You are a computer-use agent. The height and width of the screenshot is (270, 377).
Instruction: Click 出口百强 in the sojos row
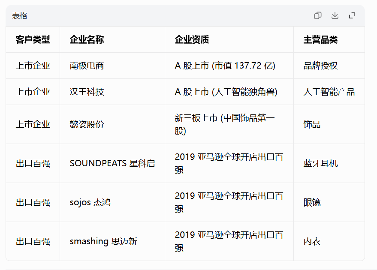(x=33, y=202)
